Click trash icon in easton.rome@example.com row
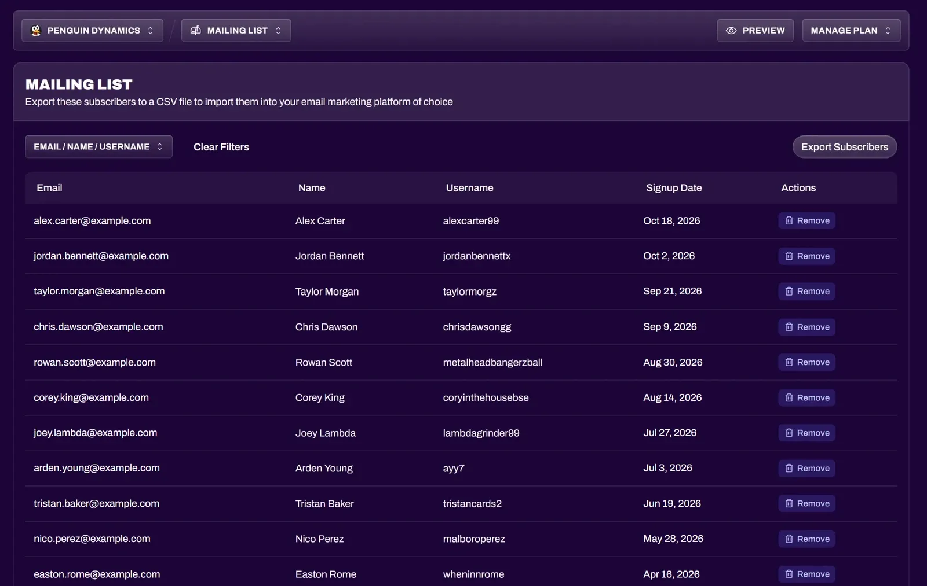This screenshot has width=927, height=586. click(x=789, y=574)
